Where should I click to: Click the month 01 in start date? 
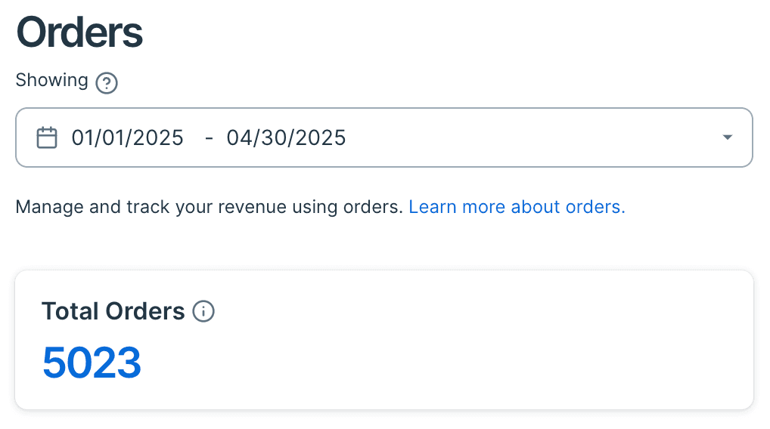coord(83,137)
